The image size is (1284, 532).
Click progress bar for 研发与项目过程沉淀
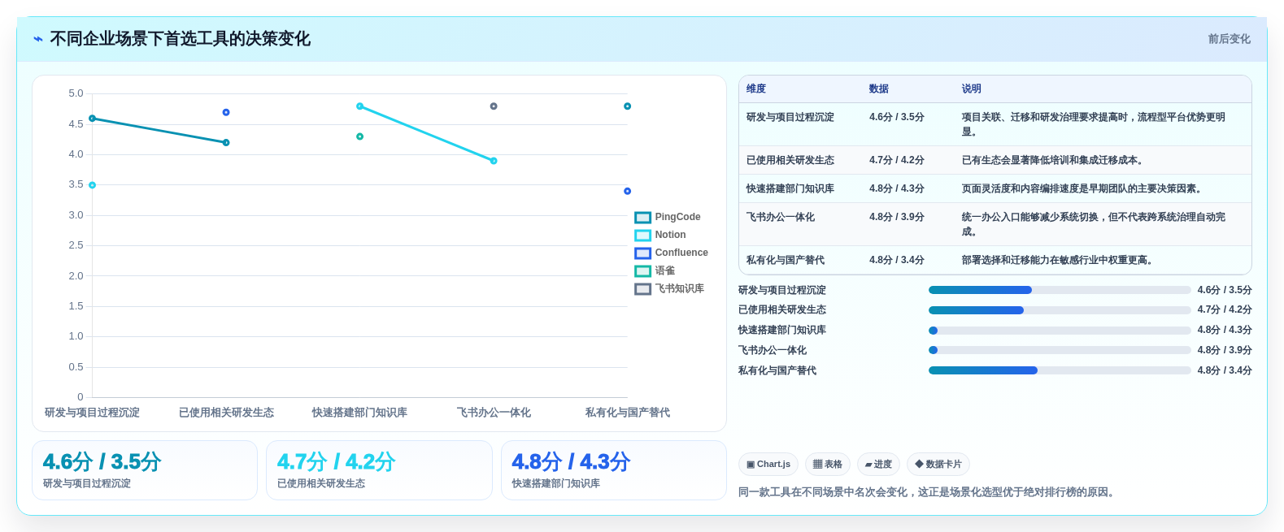click(1060, 290)
